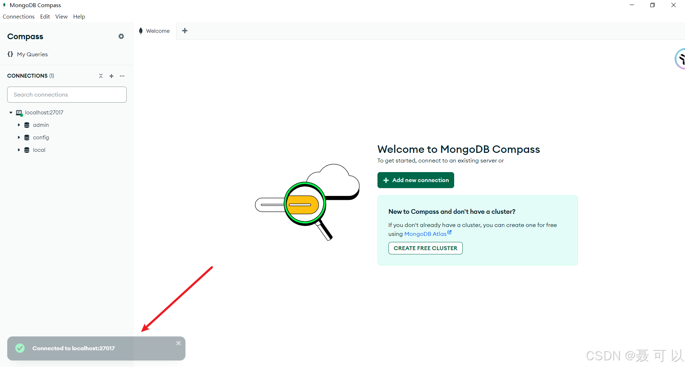Click the green success checkmark in toast
Image resolution: width=685 pixels, height=367 pixels.
(x=20, y=348)
